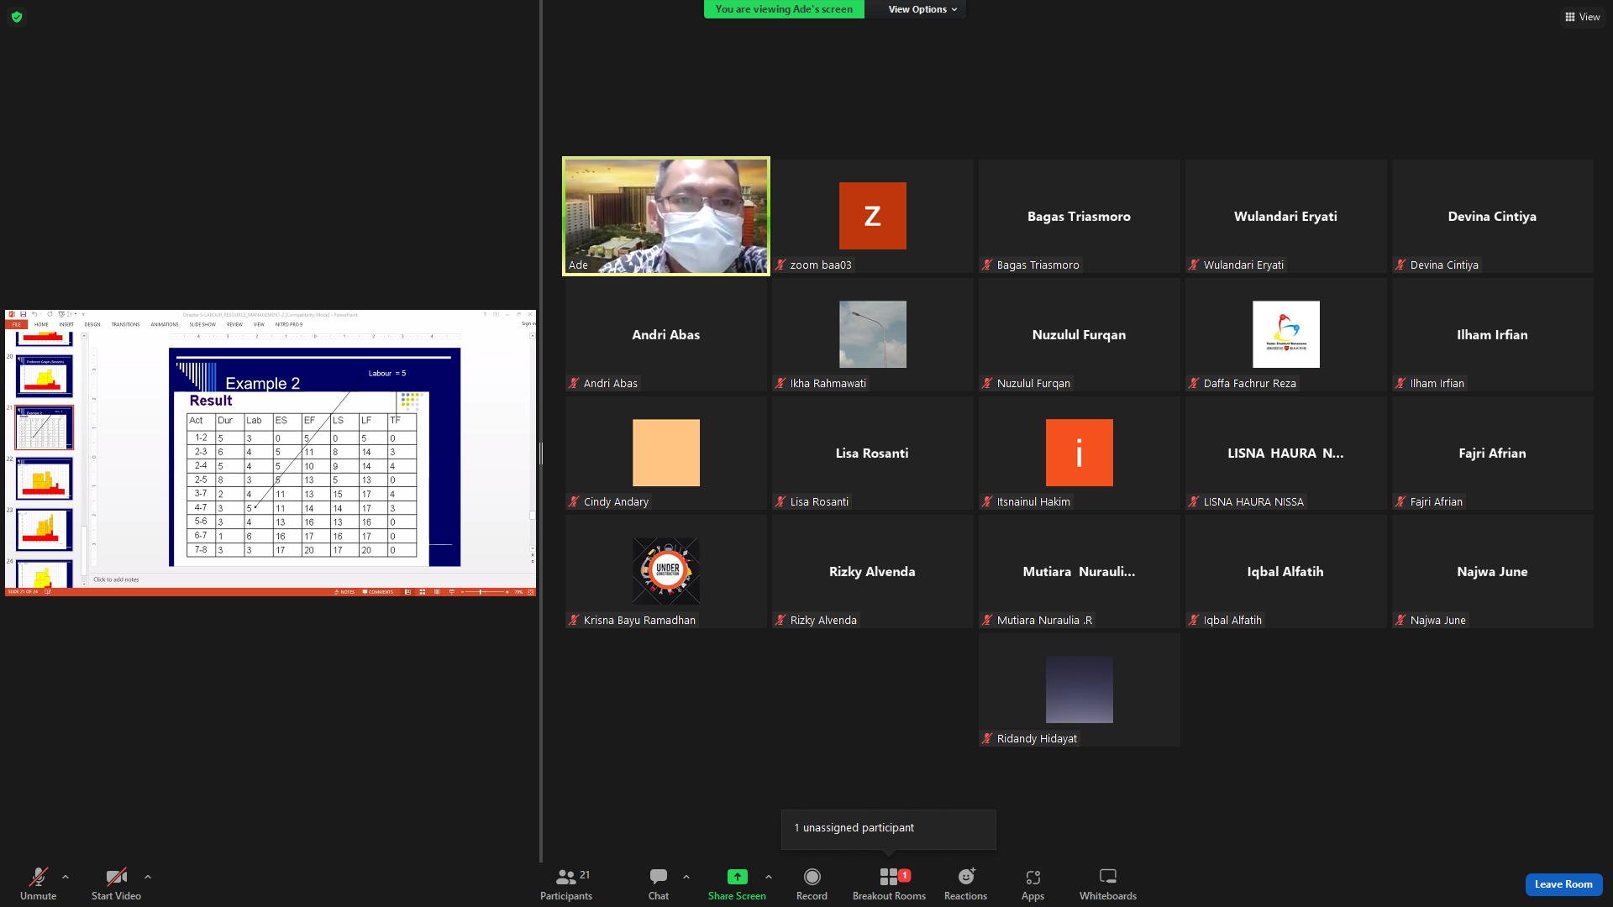
Task: Open the Chat panel
Action: tap(659, 884)
